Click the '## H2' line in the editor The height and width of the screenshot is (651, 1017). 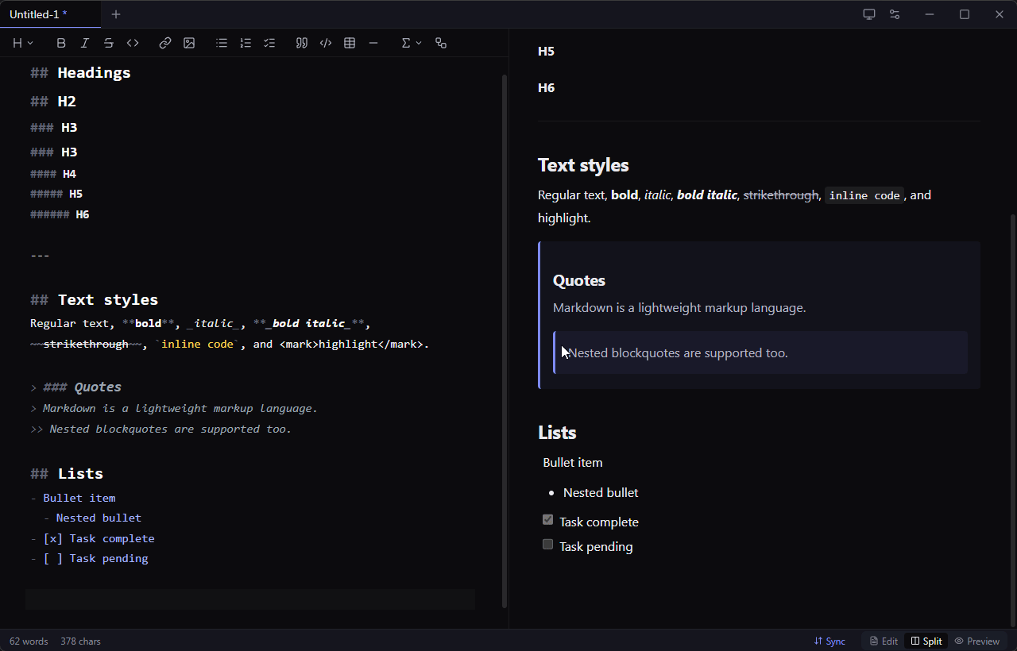(53, 102)
